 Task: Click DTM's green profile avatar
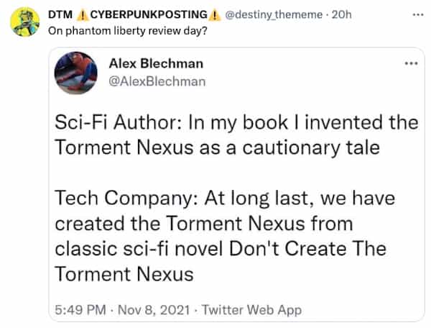(24, 22)
